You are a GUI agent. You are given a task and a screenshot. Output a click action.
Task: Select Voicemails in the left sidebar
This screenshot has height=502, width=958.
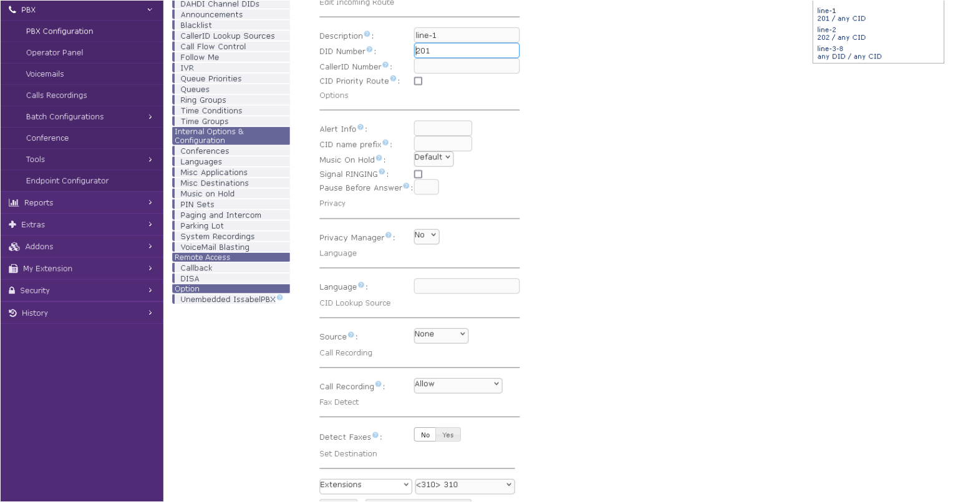(x=45, y=74)
